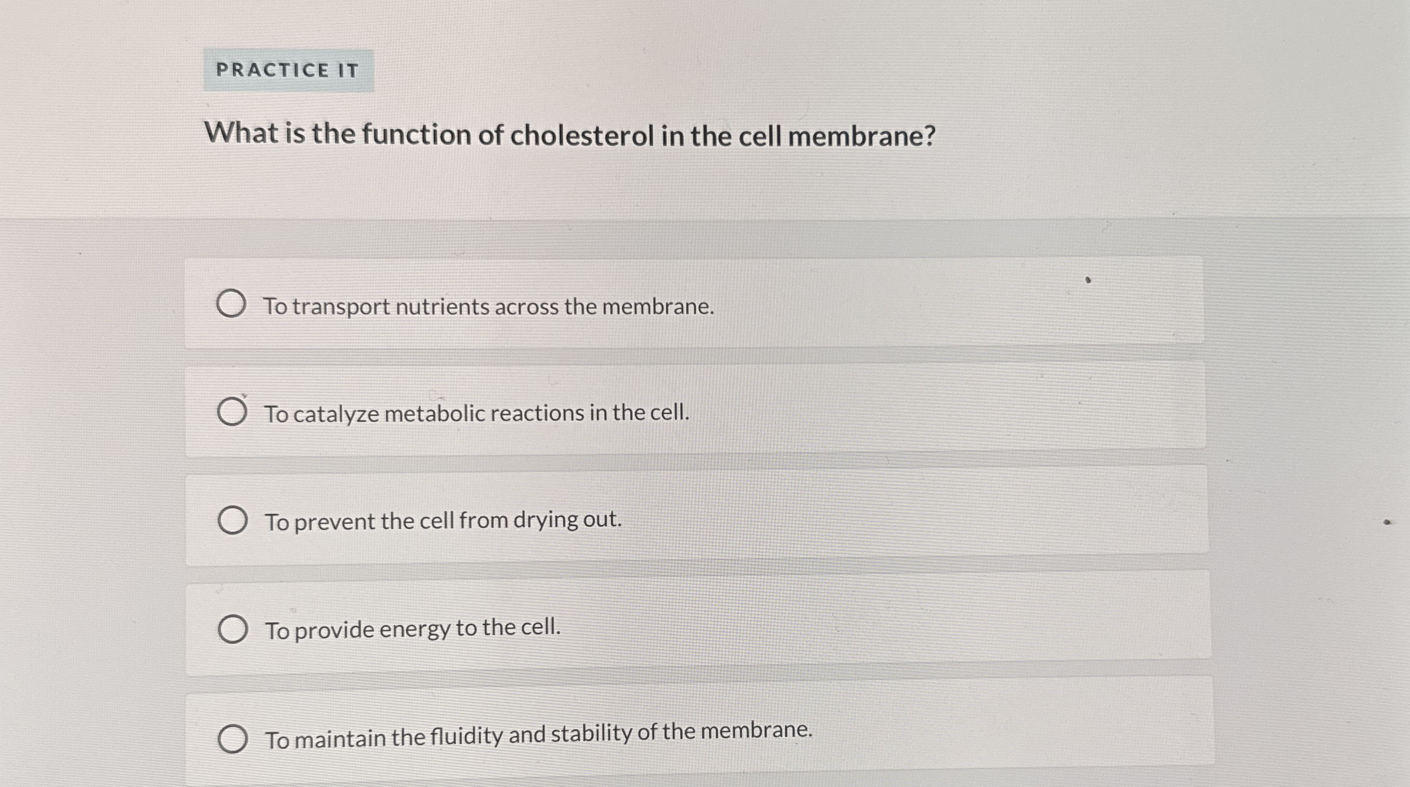Image resolution: width=1410 pixels, height=787 pixels.
Task: Click 'To catalyze metabolic reactions in the cell' label
Action: pos(477,413)
